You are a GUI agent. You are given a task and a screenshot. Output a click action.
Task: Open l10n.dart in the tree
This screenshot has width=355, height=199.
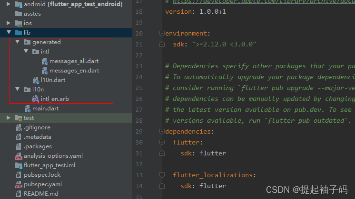click(53, 80)
